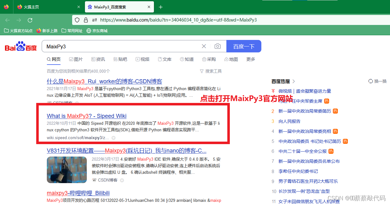Click the keyboard thumbnail of V831 result
The height and width of the screenshot is (204, 390).
67,170
